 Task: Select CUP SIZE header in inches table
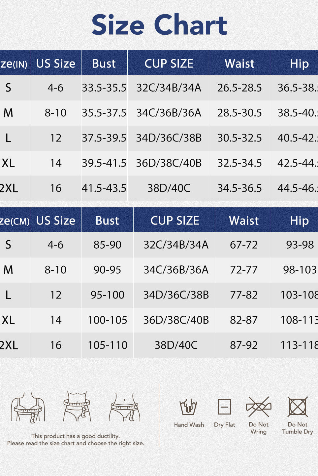[x=169, y=63]
